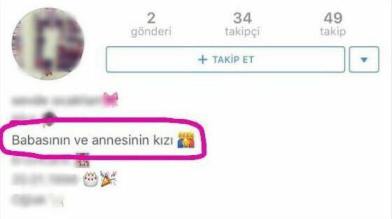Screen dimensions: 392x219
Task: Select the word Babasının in the bio
Action: coord(41,140)
